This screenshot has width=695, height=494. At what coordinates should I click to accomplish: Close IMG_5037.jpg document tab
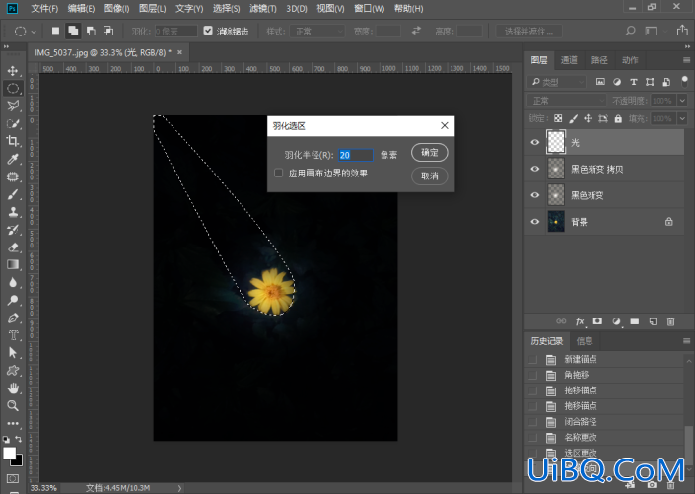[x=179, y=52]
